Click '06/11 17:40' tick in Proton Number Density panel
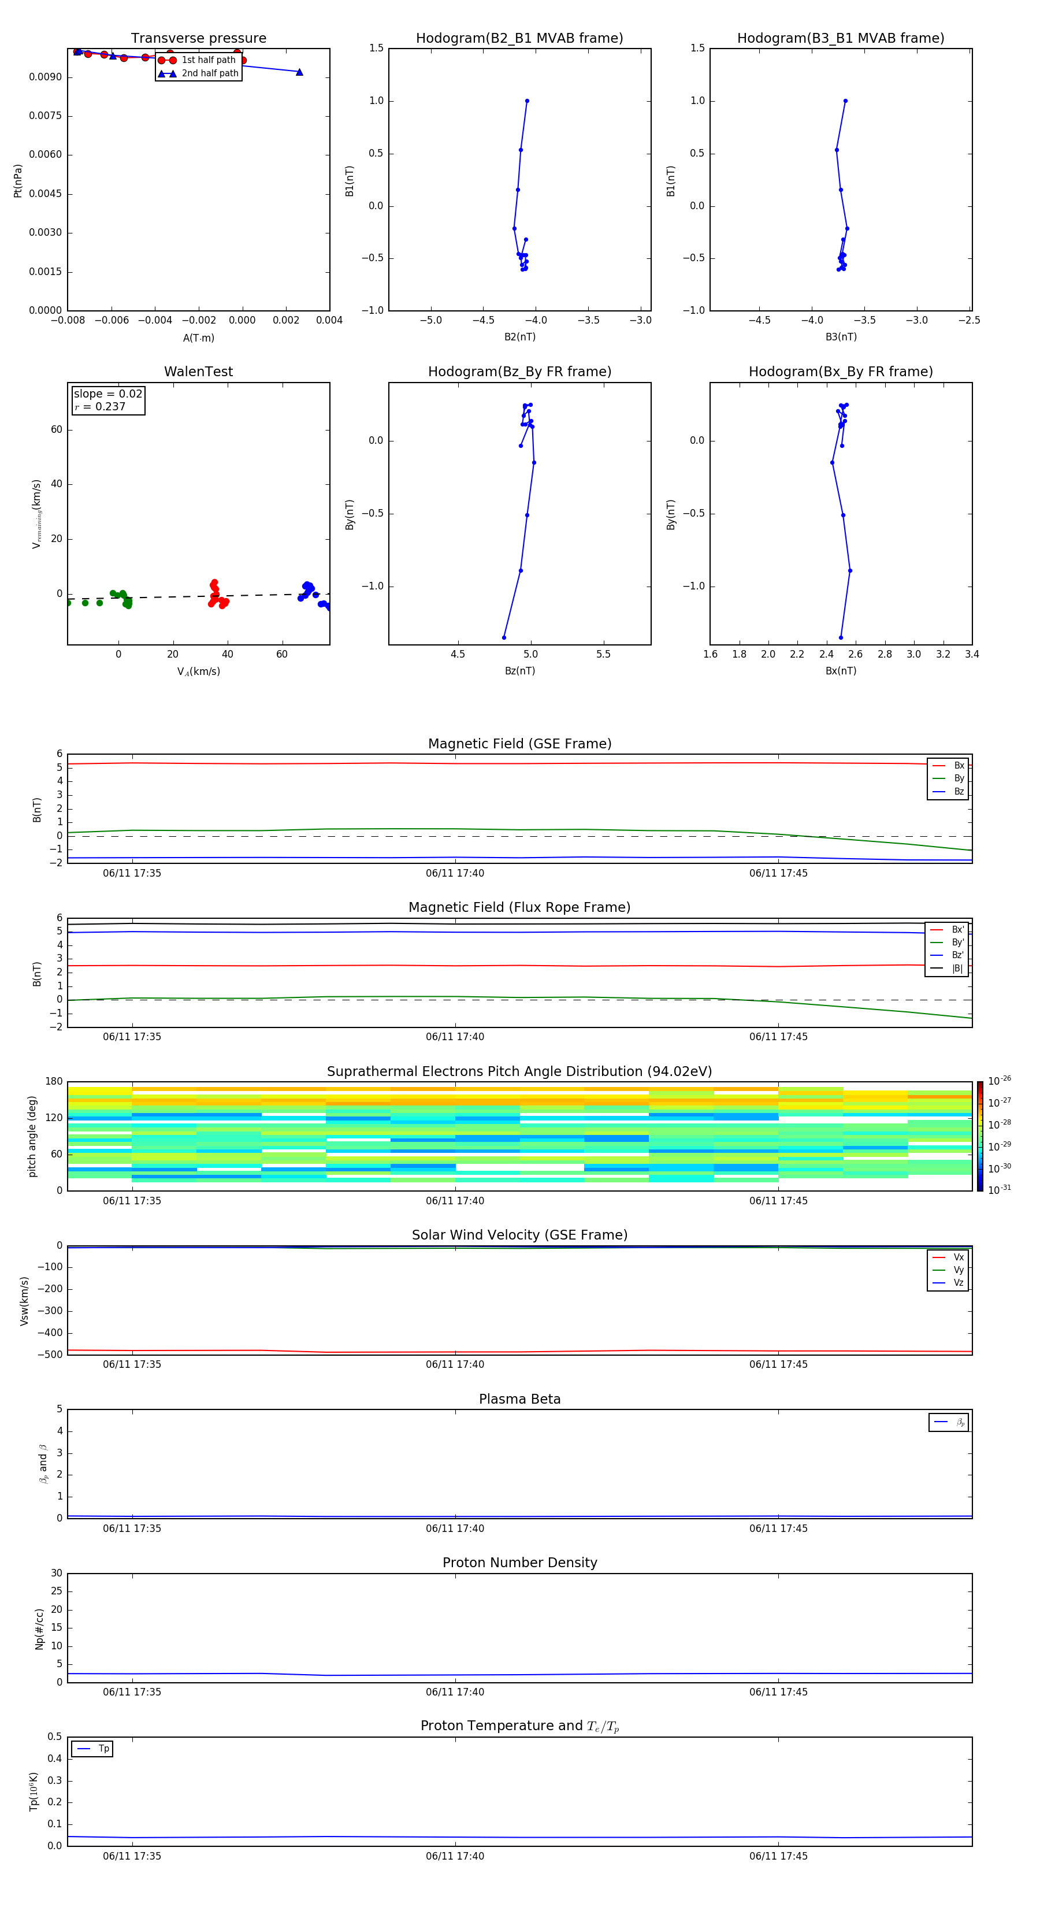This screenshot has width=1040, height=1907. [x=455, y=1692]
